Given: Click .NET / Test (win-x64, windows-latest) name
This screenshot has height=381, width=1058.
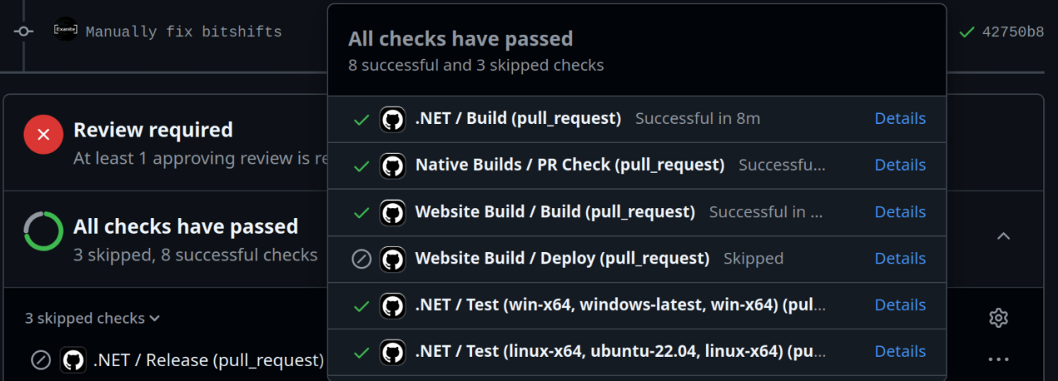Looking at the screenshot, I should coord(620,305).
